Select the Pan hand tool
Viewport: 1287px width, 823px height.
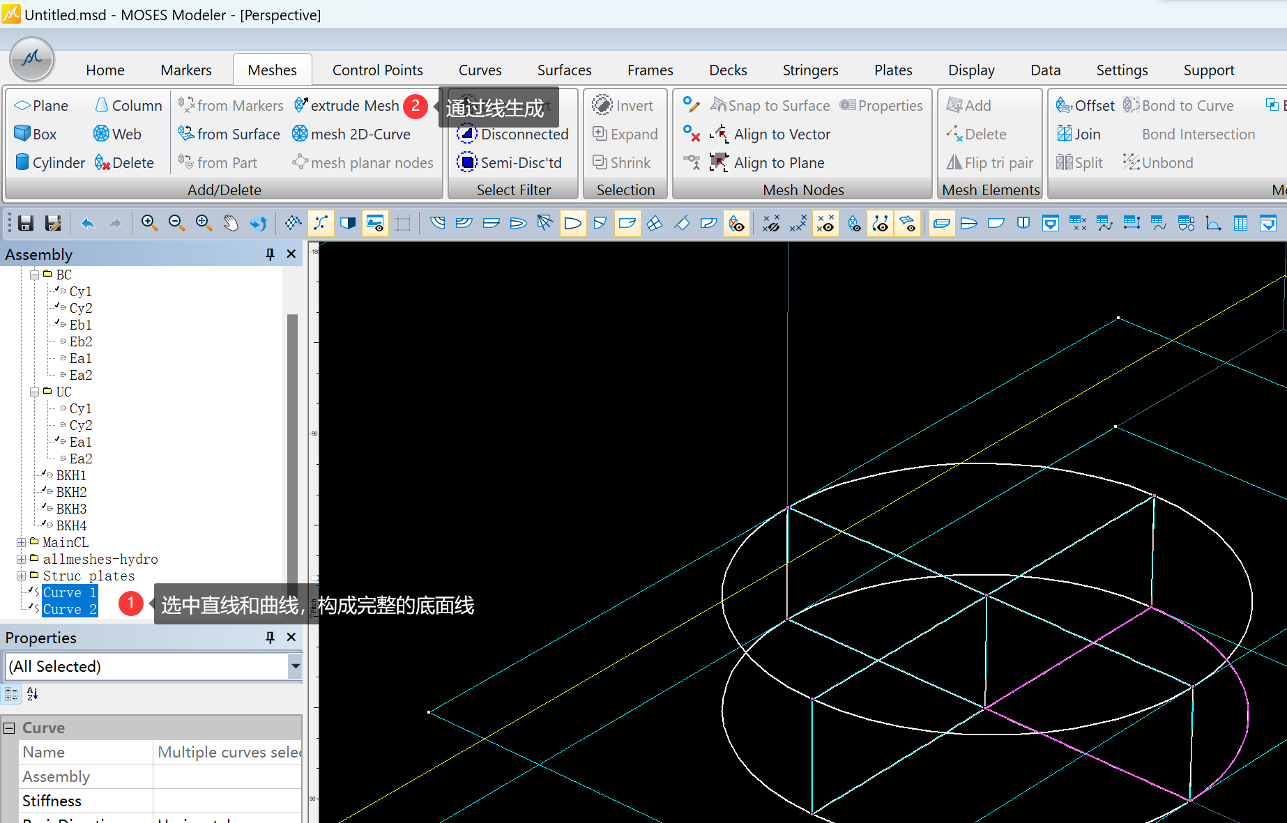[x=231, y=223]
